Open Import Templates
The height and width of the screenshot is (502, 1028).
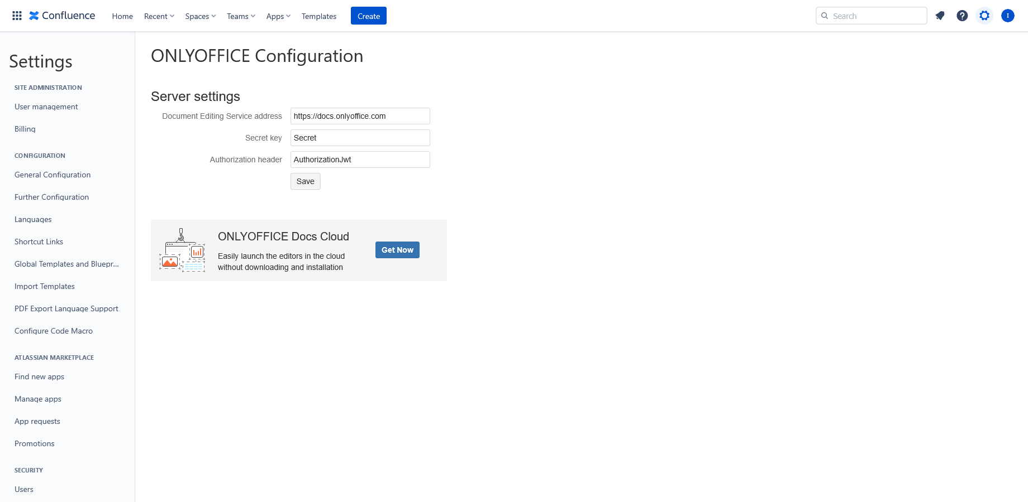tap(45, 286)
